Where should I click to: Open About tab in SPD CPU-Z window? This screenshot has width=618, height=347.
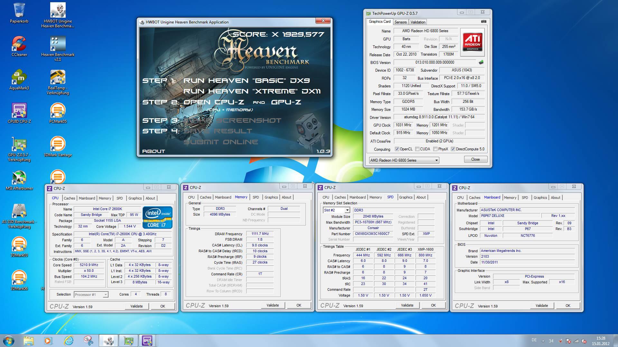421,197
